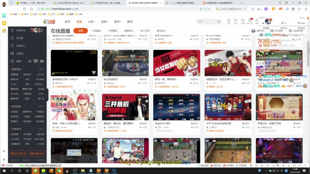
Task: Click the 分区排行榜 link
Action: 296,31
